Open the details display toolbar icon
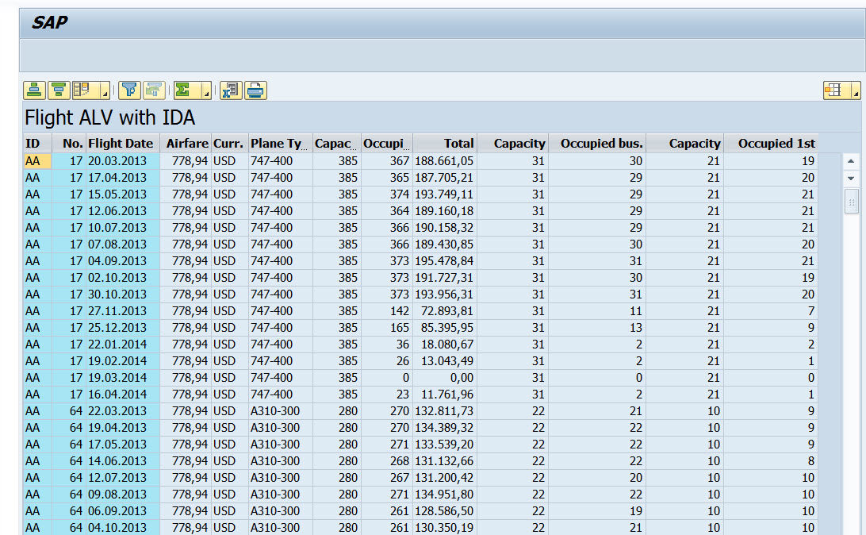The width and height of the screenshot is (866, 535). [x=83, y=90]
